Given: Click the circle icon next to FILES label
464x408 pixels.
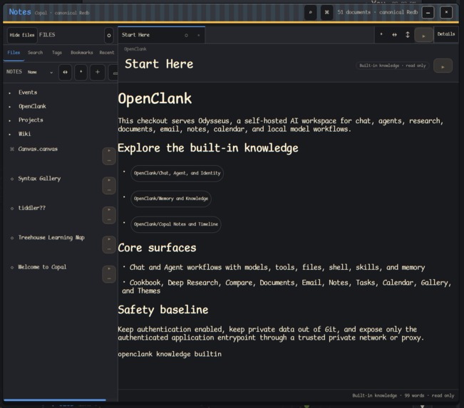Looking at the screenshot, I should pos(109,36).
